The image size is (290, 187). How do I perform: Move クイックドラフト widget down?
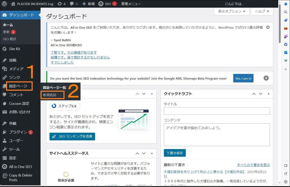[261, 94]
